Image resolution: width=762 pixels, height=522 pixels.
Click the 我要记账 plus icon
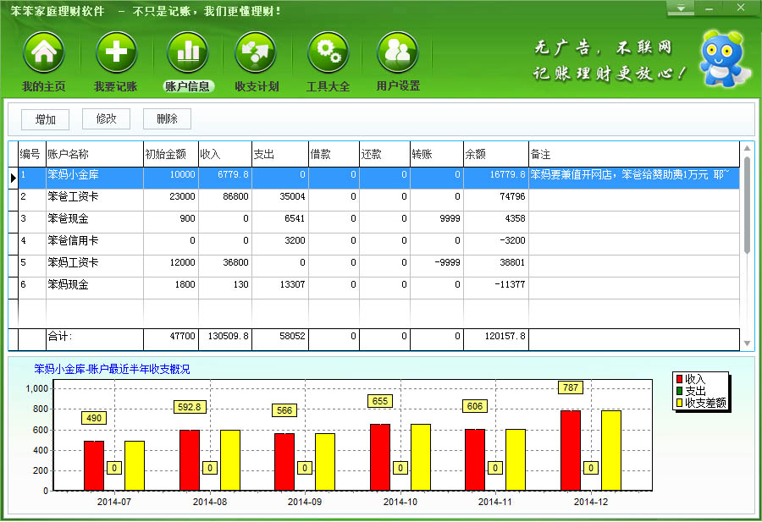click(x=115, y=54)
